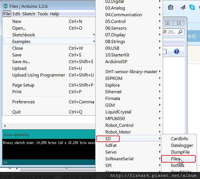Open Page Setup from the File menu
The image size is (200, 179).
(x=49, y=85)
